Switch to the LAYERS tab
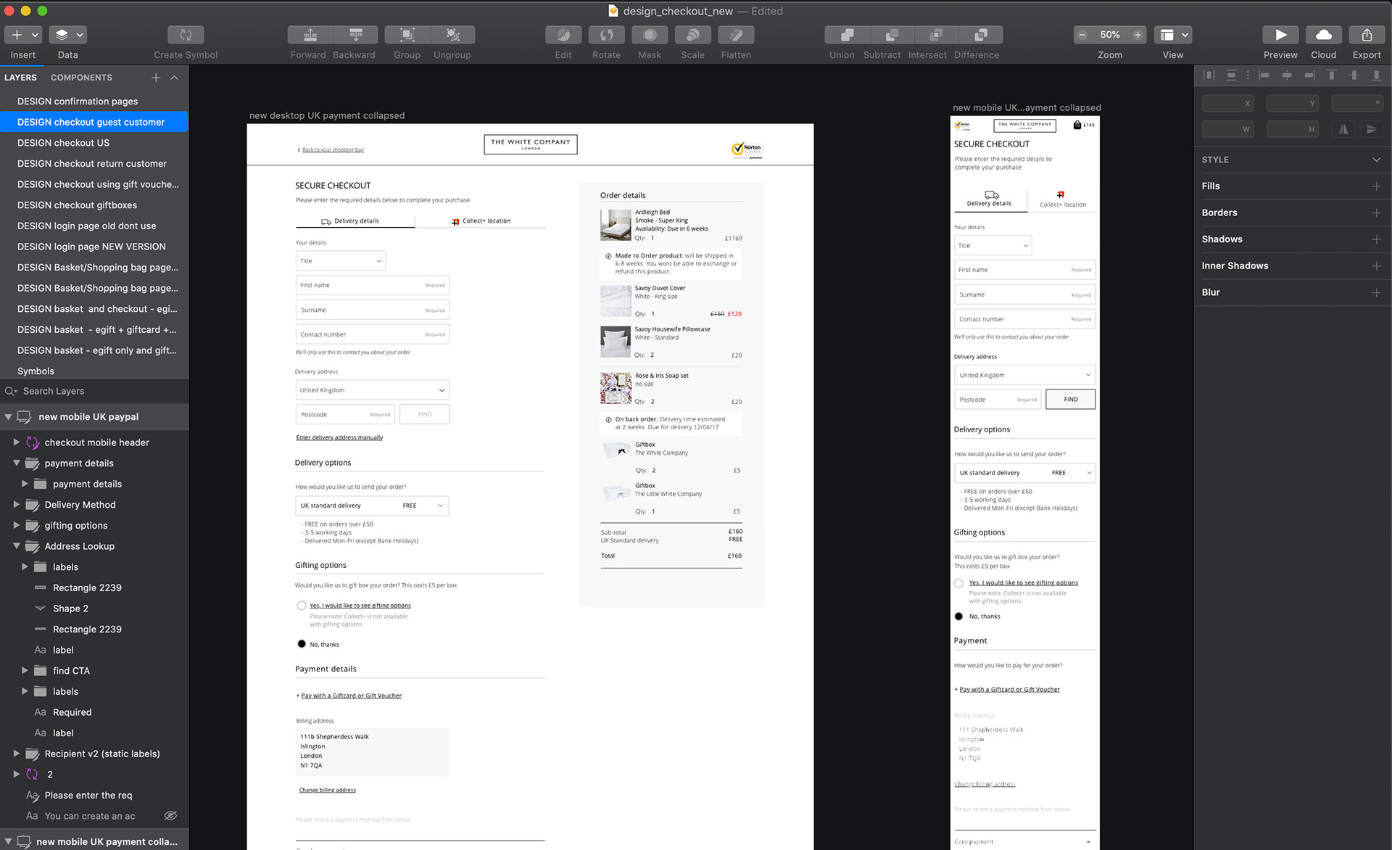 (20, 78)
